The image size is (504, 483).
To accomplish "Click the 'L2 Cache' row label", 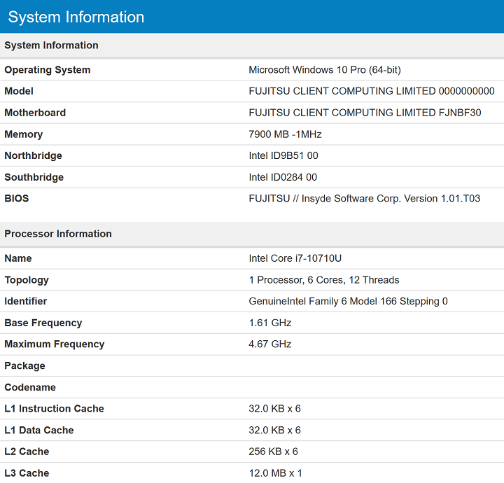I will tap(27, 451).
